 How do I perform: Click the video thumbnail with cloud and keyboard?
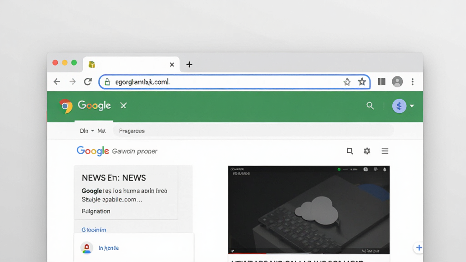(x=309, y=210)
